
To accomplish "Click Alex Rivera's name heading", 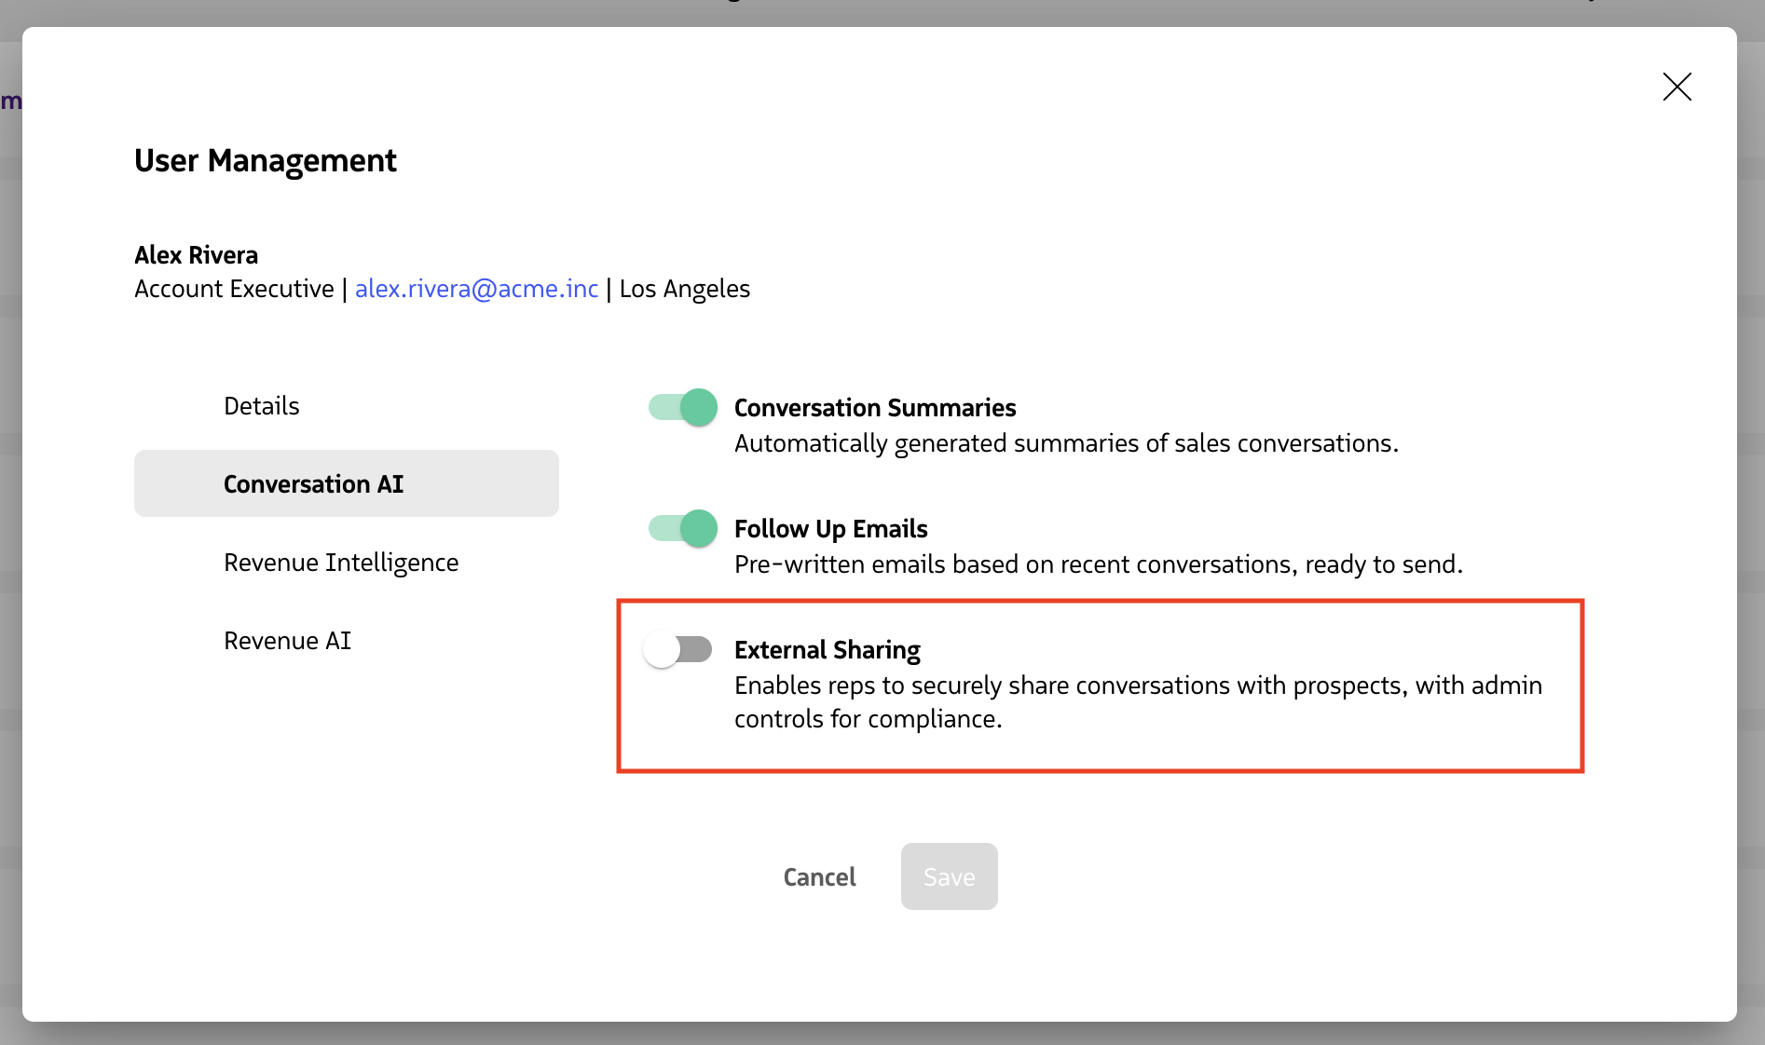I will [196, 254].
